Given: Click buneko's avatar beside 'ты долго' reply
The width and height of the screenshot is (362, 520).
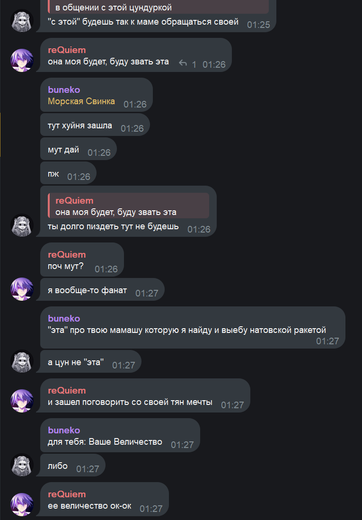Looking at the screenshot, I should [22, 225].
